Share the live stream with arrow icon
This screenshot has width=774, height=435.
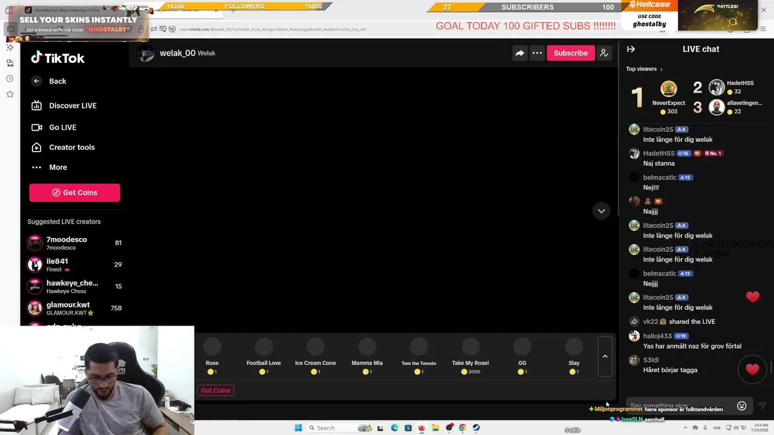pyautogui.click(x=519, y=53)
